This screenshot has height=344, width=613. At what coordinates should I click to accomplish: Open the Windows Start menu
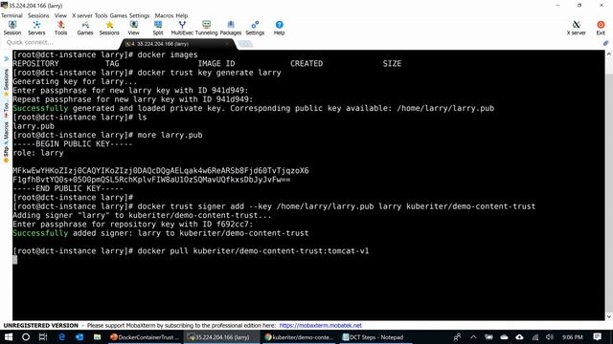click(9, 337)
